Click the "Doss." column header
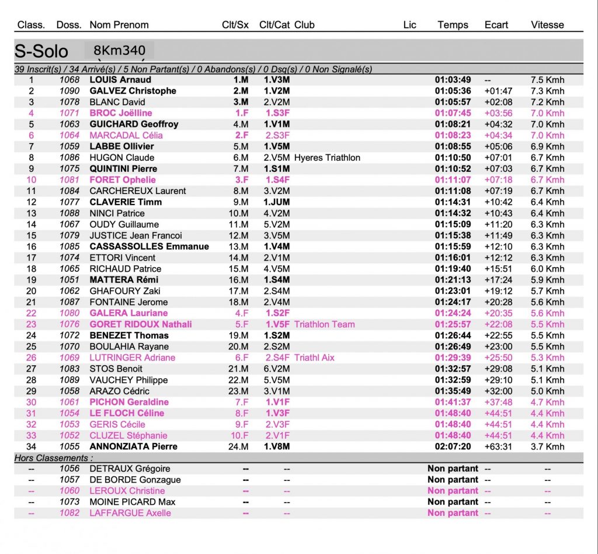Viewport: 598px width, 554px height. (x=69, y=25)
